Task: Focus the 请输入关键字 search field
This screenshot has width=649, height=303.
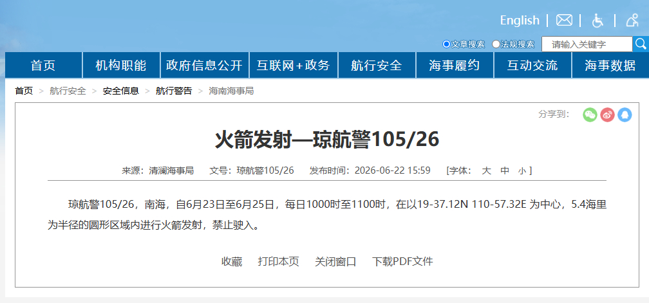Action: (x=587, y=44)
